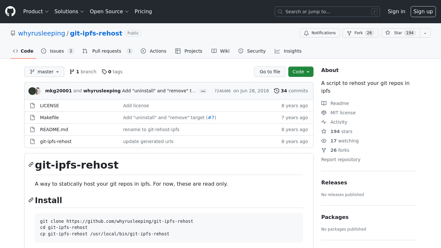Click the history clock icon by 34 commits
The height and width of the screenshot is (248, 441).
[x=276, y=91]
